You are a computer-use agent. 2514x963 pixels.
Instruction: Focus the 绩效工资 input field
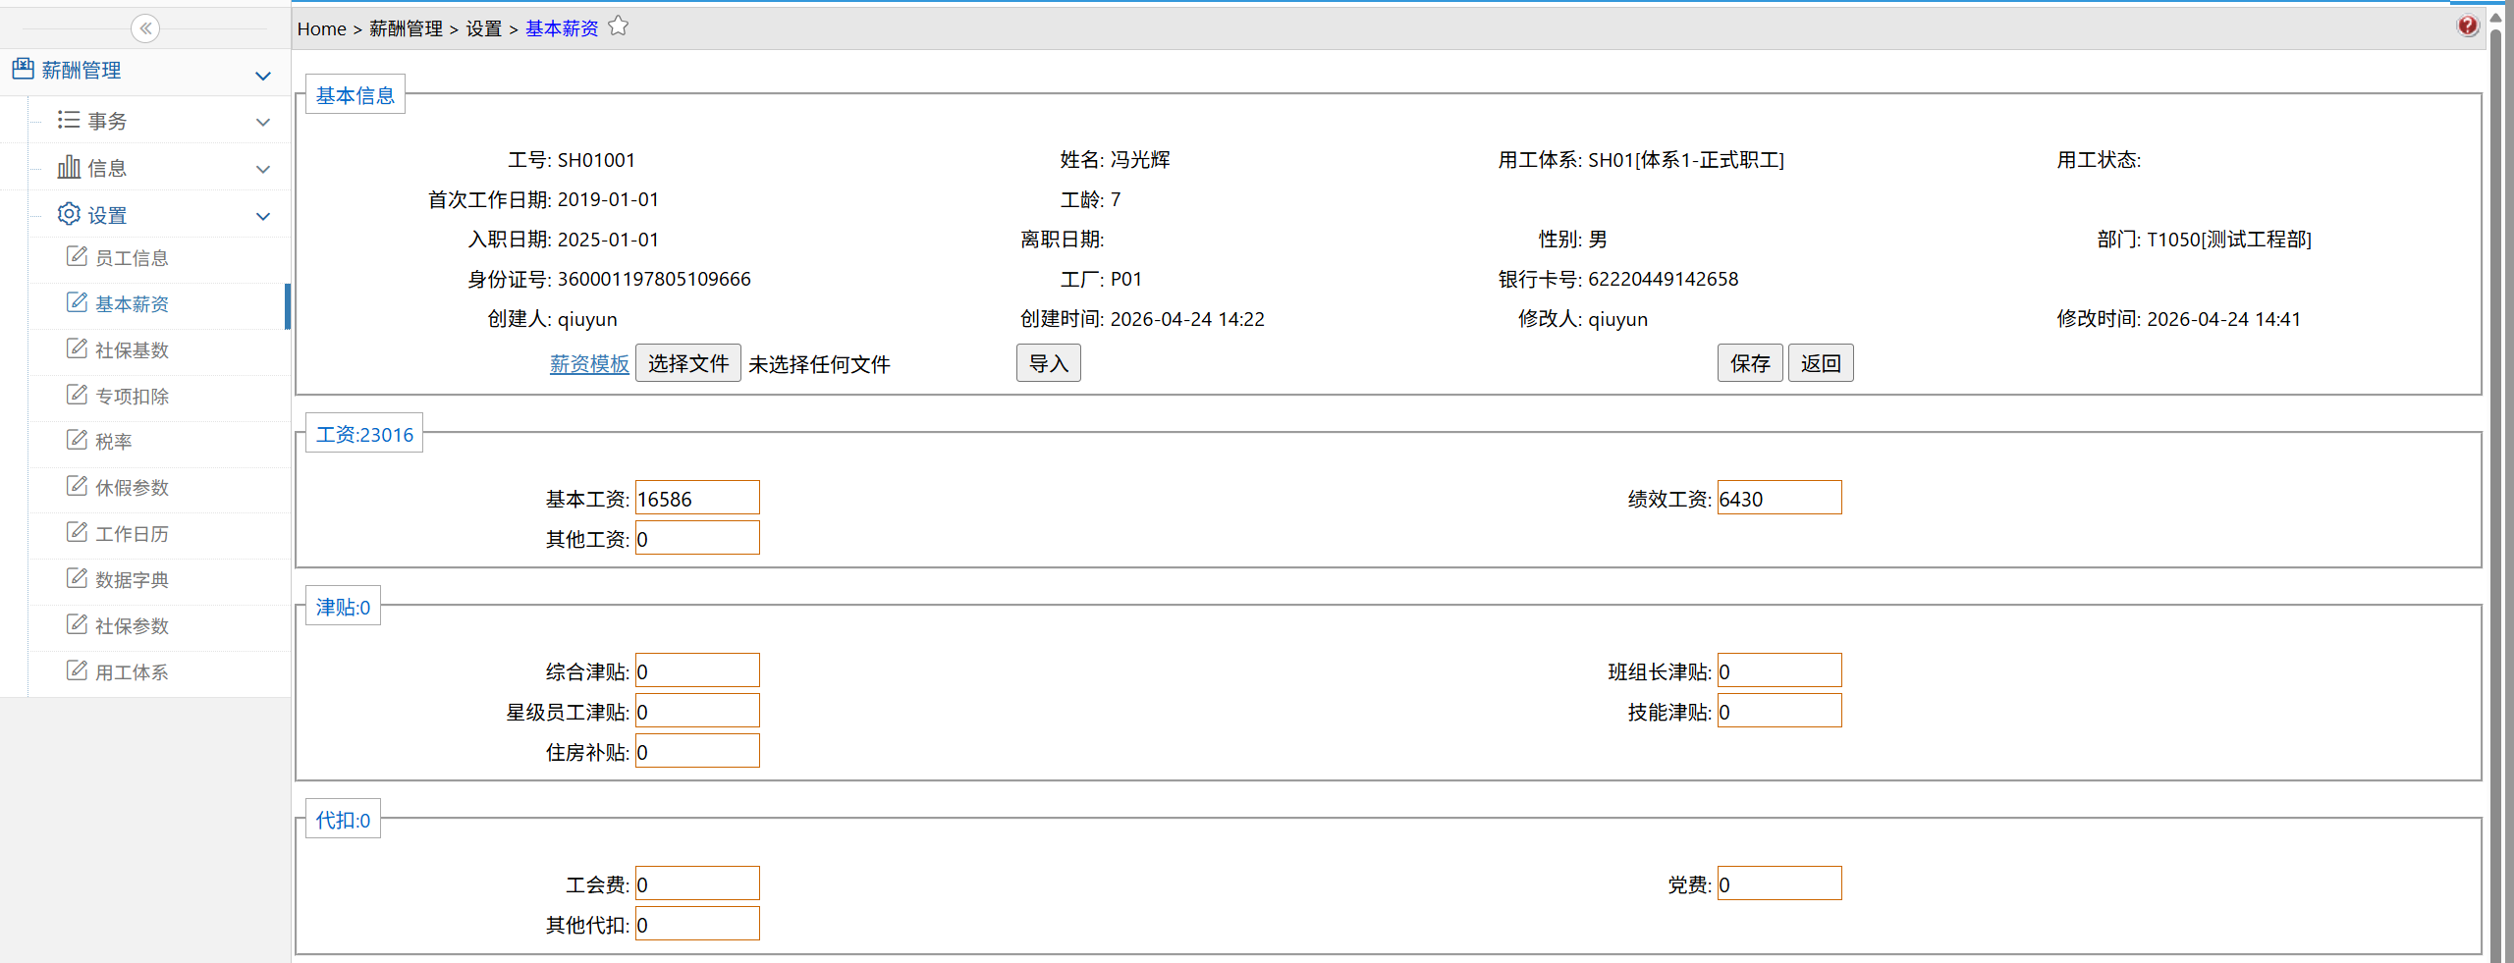pos(1779,498)
